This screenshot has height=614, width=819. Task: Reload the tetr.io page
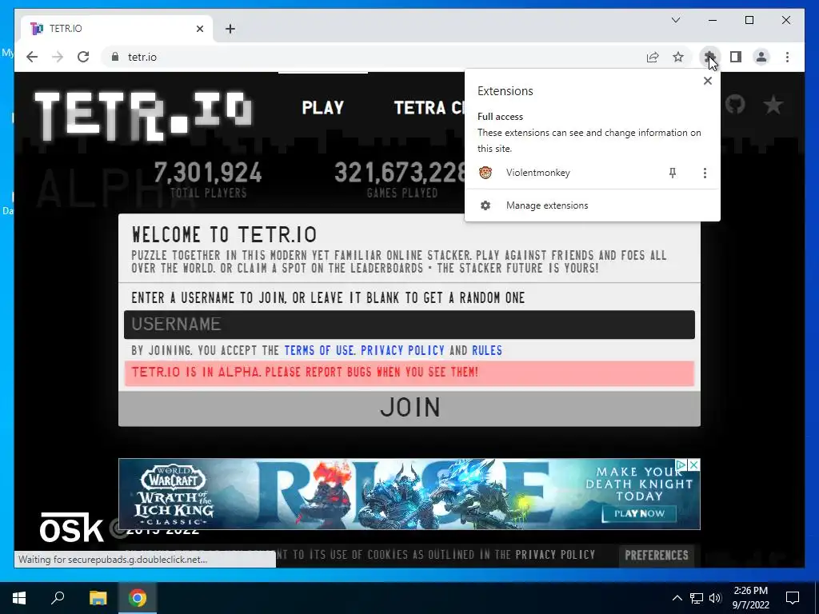pyautogui.click(x=83, y=57)
